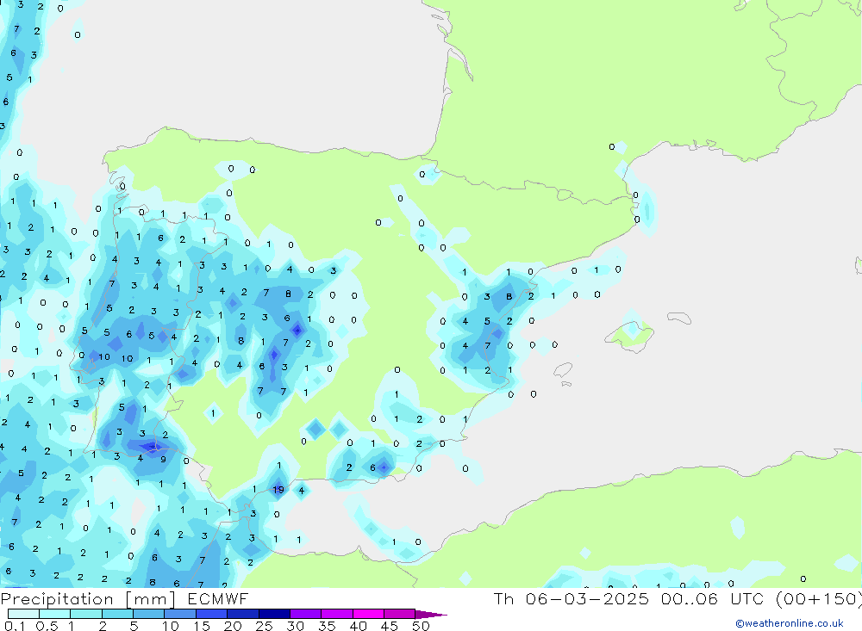Select the dark navy 25–30 legend swatch
The image size is (862, 631).
[274, 614]
